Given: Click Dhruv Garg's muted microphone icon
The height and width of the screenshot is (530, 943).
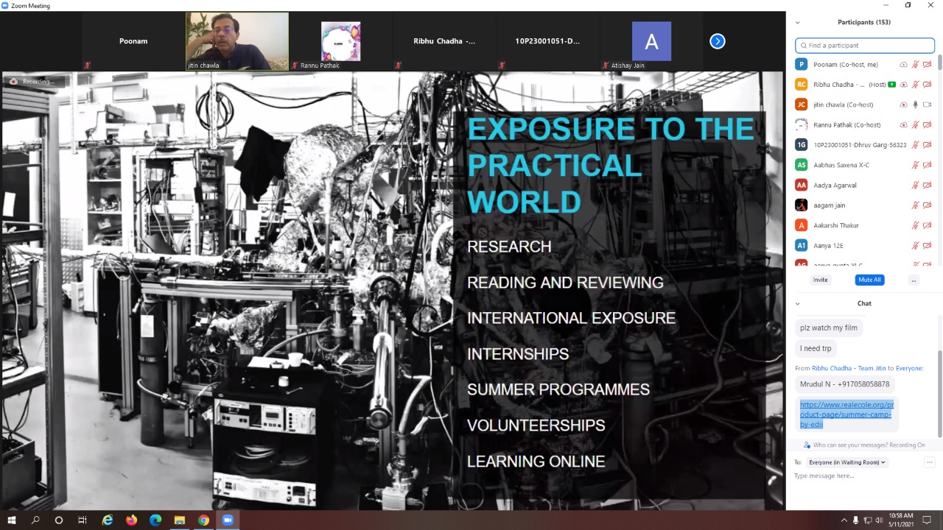Looking at the screenshot, I should (916, 145).
